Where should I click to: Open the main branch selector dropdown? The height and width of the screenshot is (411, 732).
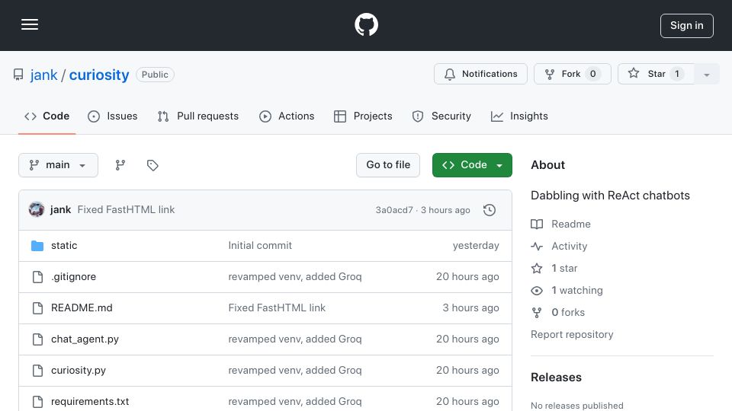click(x=58, y=165)
